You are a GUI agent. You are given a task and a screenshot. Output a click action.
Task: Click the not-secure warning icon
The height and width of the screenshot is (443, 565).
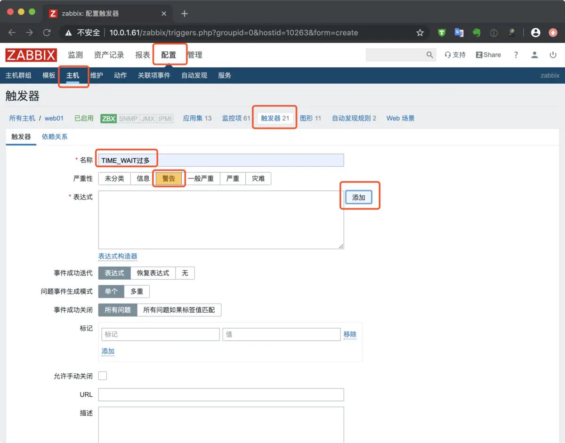69,32
